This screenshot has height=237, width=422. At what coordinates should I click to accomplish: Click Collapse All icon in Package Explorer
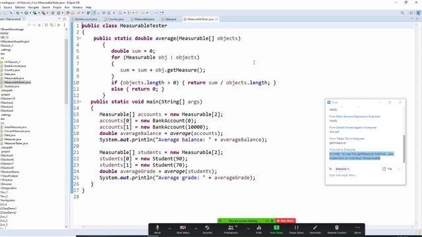pyautogui.click(x=47, y=25)
